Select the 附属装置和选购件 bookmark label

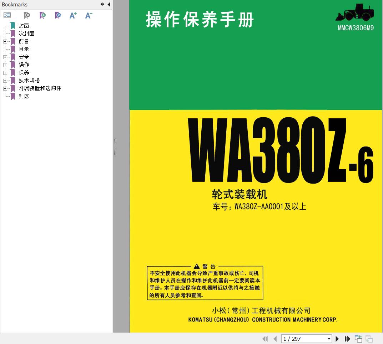40,88
